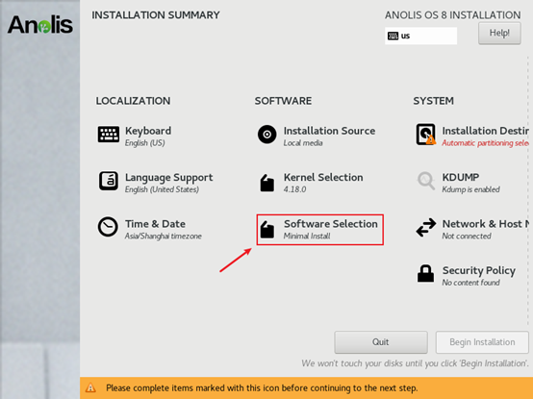
Task: Click the Installation Destination disk icon
Action: tap(426, 135)
